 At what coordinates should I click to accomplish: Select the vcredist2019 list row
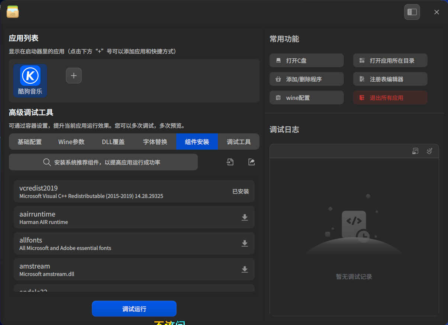[x=134, y=191]
